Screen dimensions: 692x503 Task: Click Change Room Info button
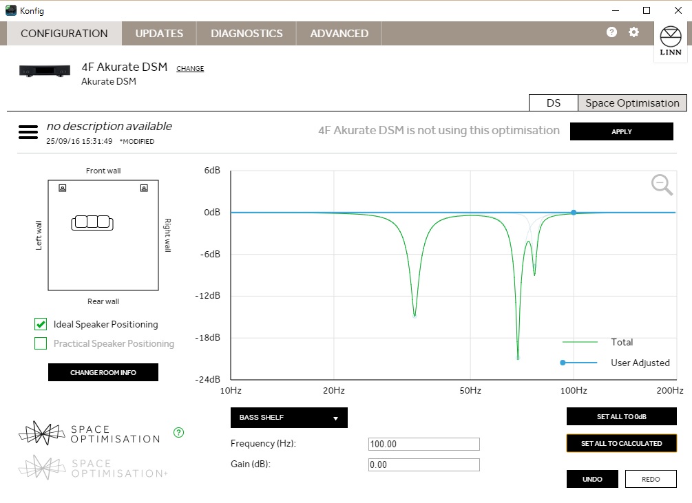(103, 372)
